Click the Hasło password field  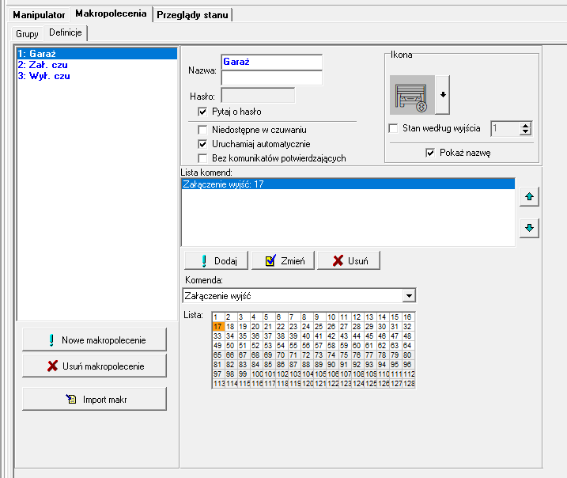point(258,96)
